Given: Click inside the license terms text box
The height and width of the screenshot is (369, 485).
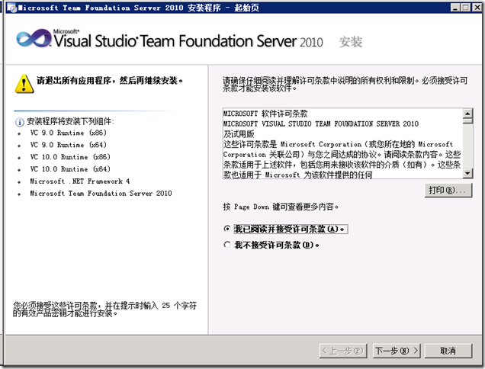Looking at the screenshot, I should [342, 143].
